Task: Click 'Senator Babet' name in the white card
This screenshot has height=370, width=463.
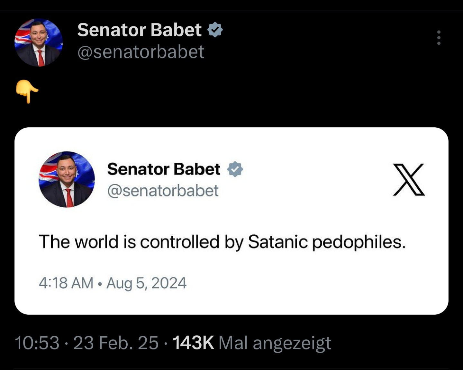Action: pos(164,169)
